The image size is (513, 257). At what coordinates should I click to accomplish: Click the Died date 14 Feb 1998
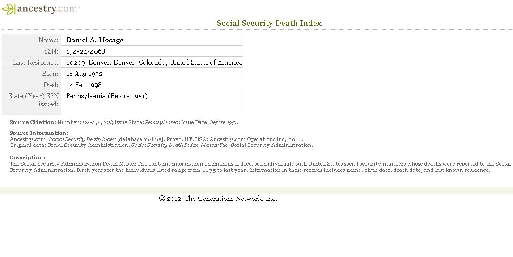tap(84, 85)
